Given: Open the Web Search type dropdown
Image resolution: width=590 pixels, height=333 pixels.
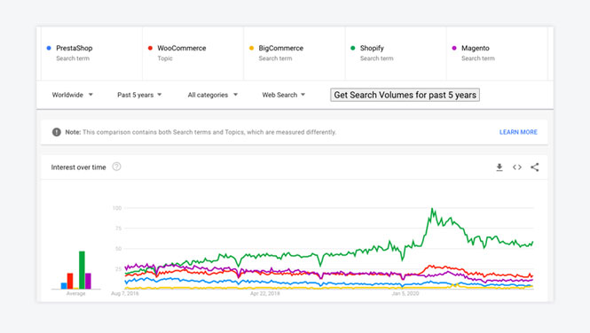Looking at the screenshot, I should 283,95.
